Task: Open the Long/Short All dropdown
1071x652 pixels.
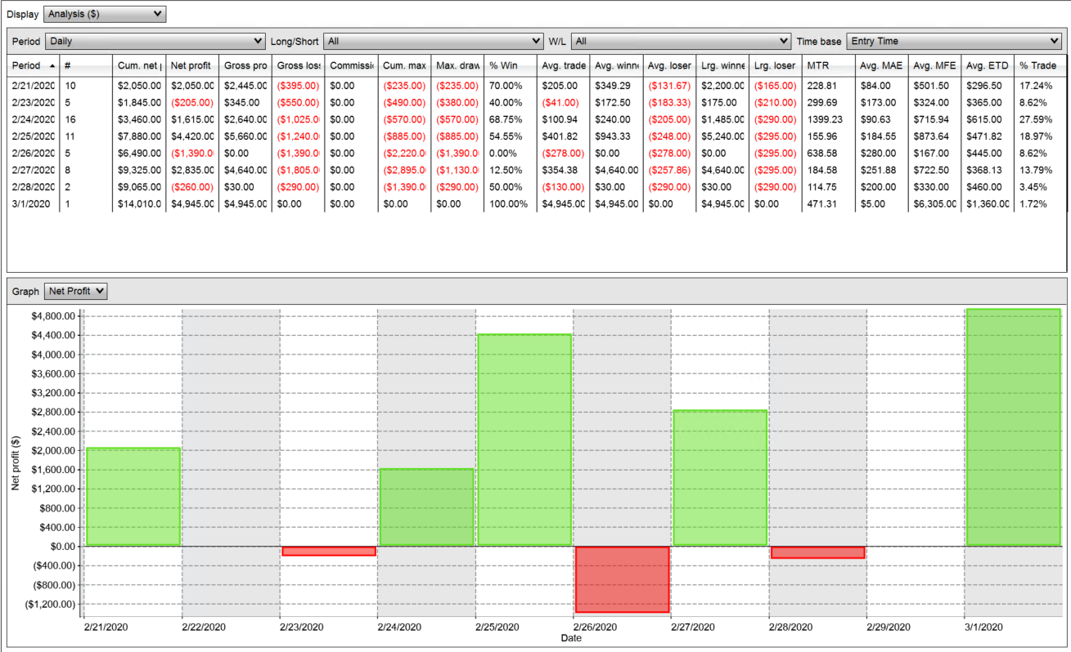Action: pyautogui.click(x=433, y=41)
